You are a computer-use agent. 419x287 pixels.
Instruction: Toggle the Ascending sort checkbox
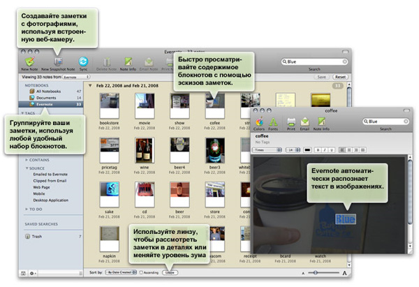tap(141, 272)
